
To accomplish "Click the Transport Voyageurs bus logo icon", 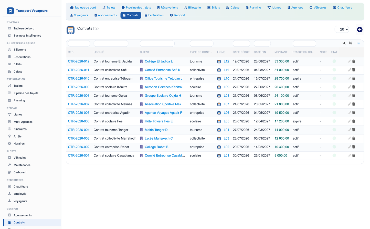I will coord(10,11).
